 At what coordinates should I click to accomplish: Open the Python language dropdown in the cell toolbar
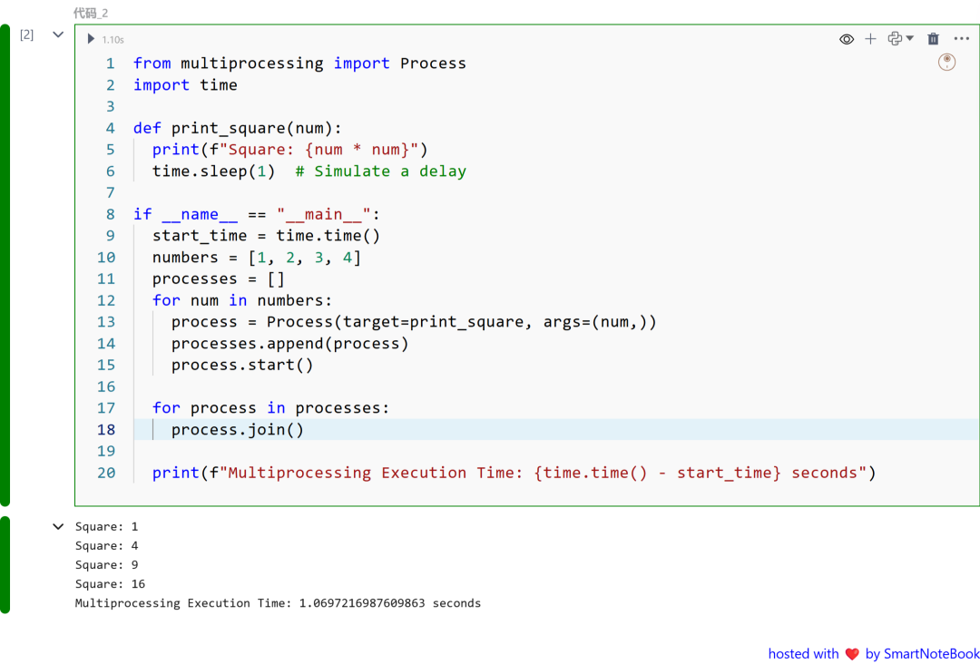coord(900,39)
